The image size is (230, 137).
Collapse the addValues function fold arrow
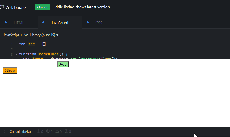[x=16, y=54]
